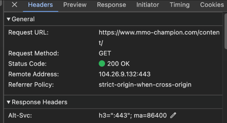
Task: Click the General section heading label
Action: [23, 19]
